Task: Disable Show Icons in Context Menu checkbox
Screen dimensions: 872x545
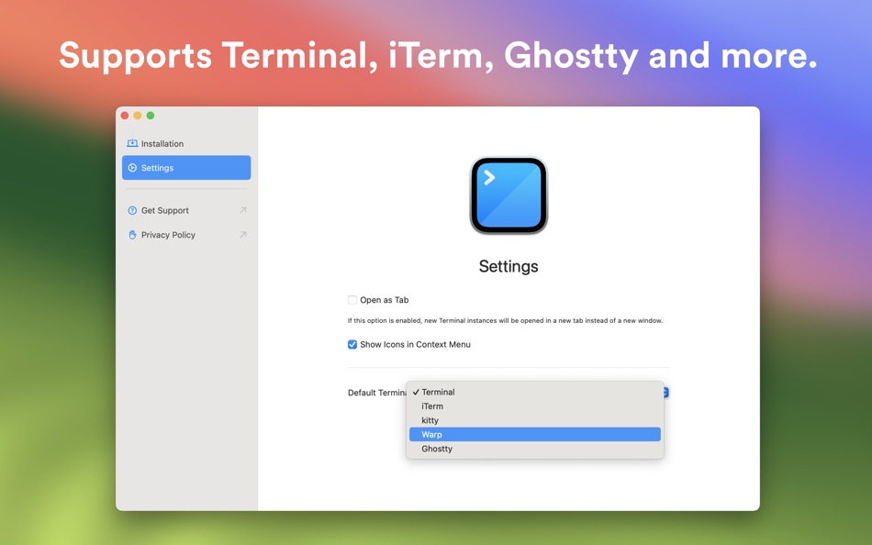Action: tap(352, 344)
